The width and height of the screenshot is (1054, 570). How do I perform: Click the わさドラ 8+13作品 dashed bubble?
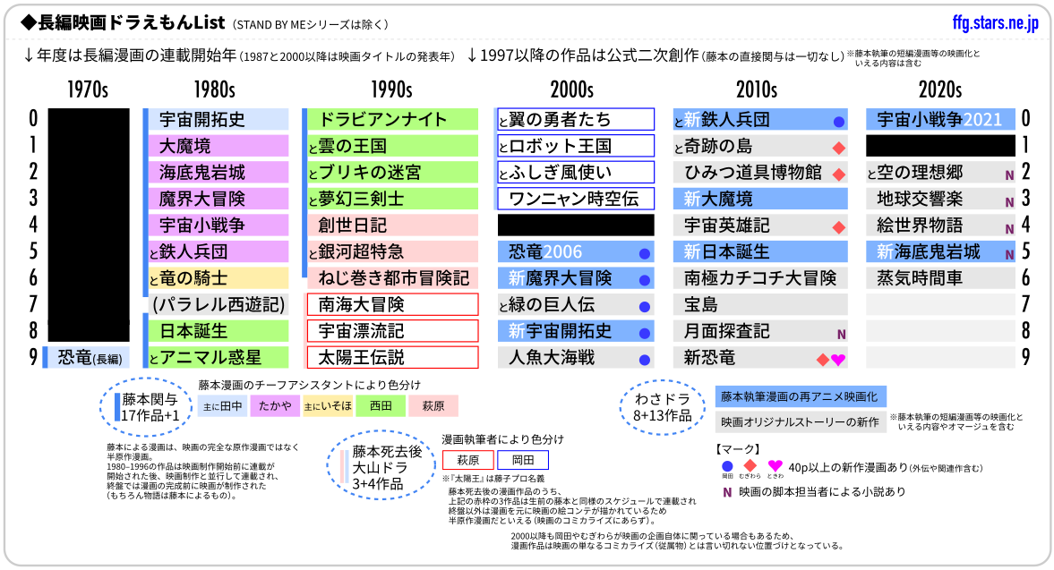coord(662,407)
